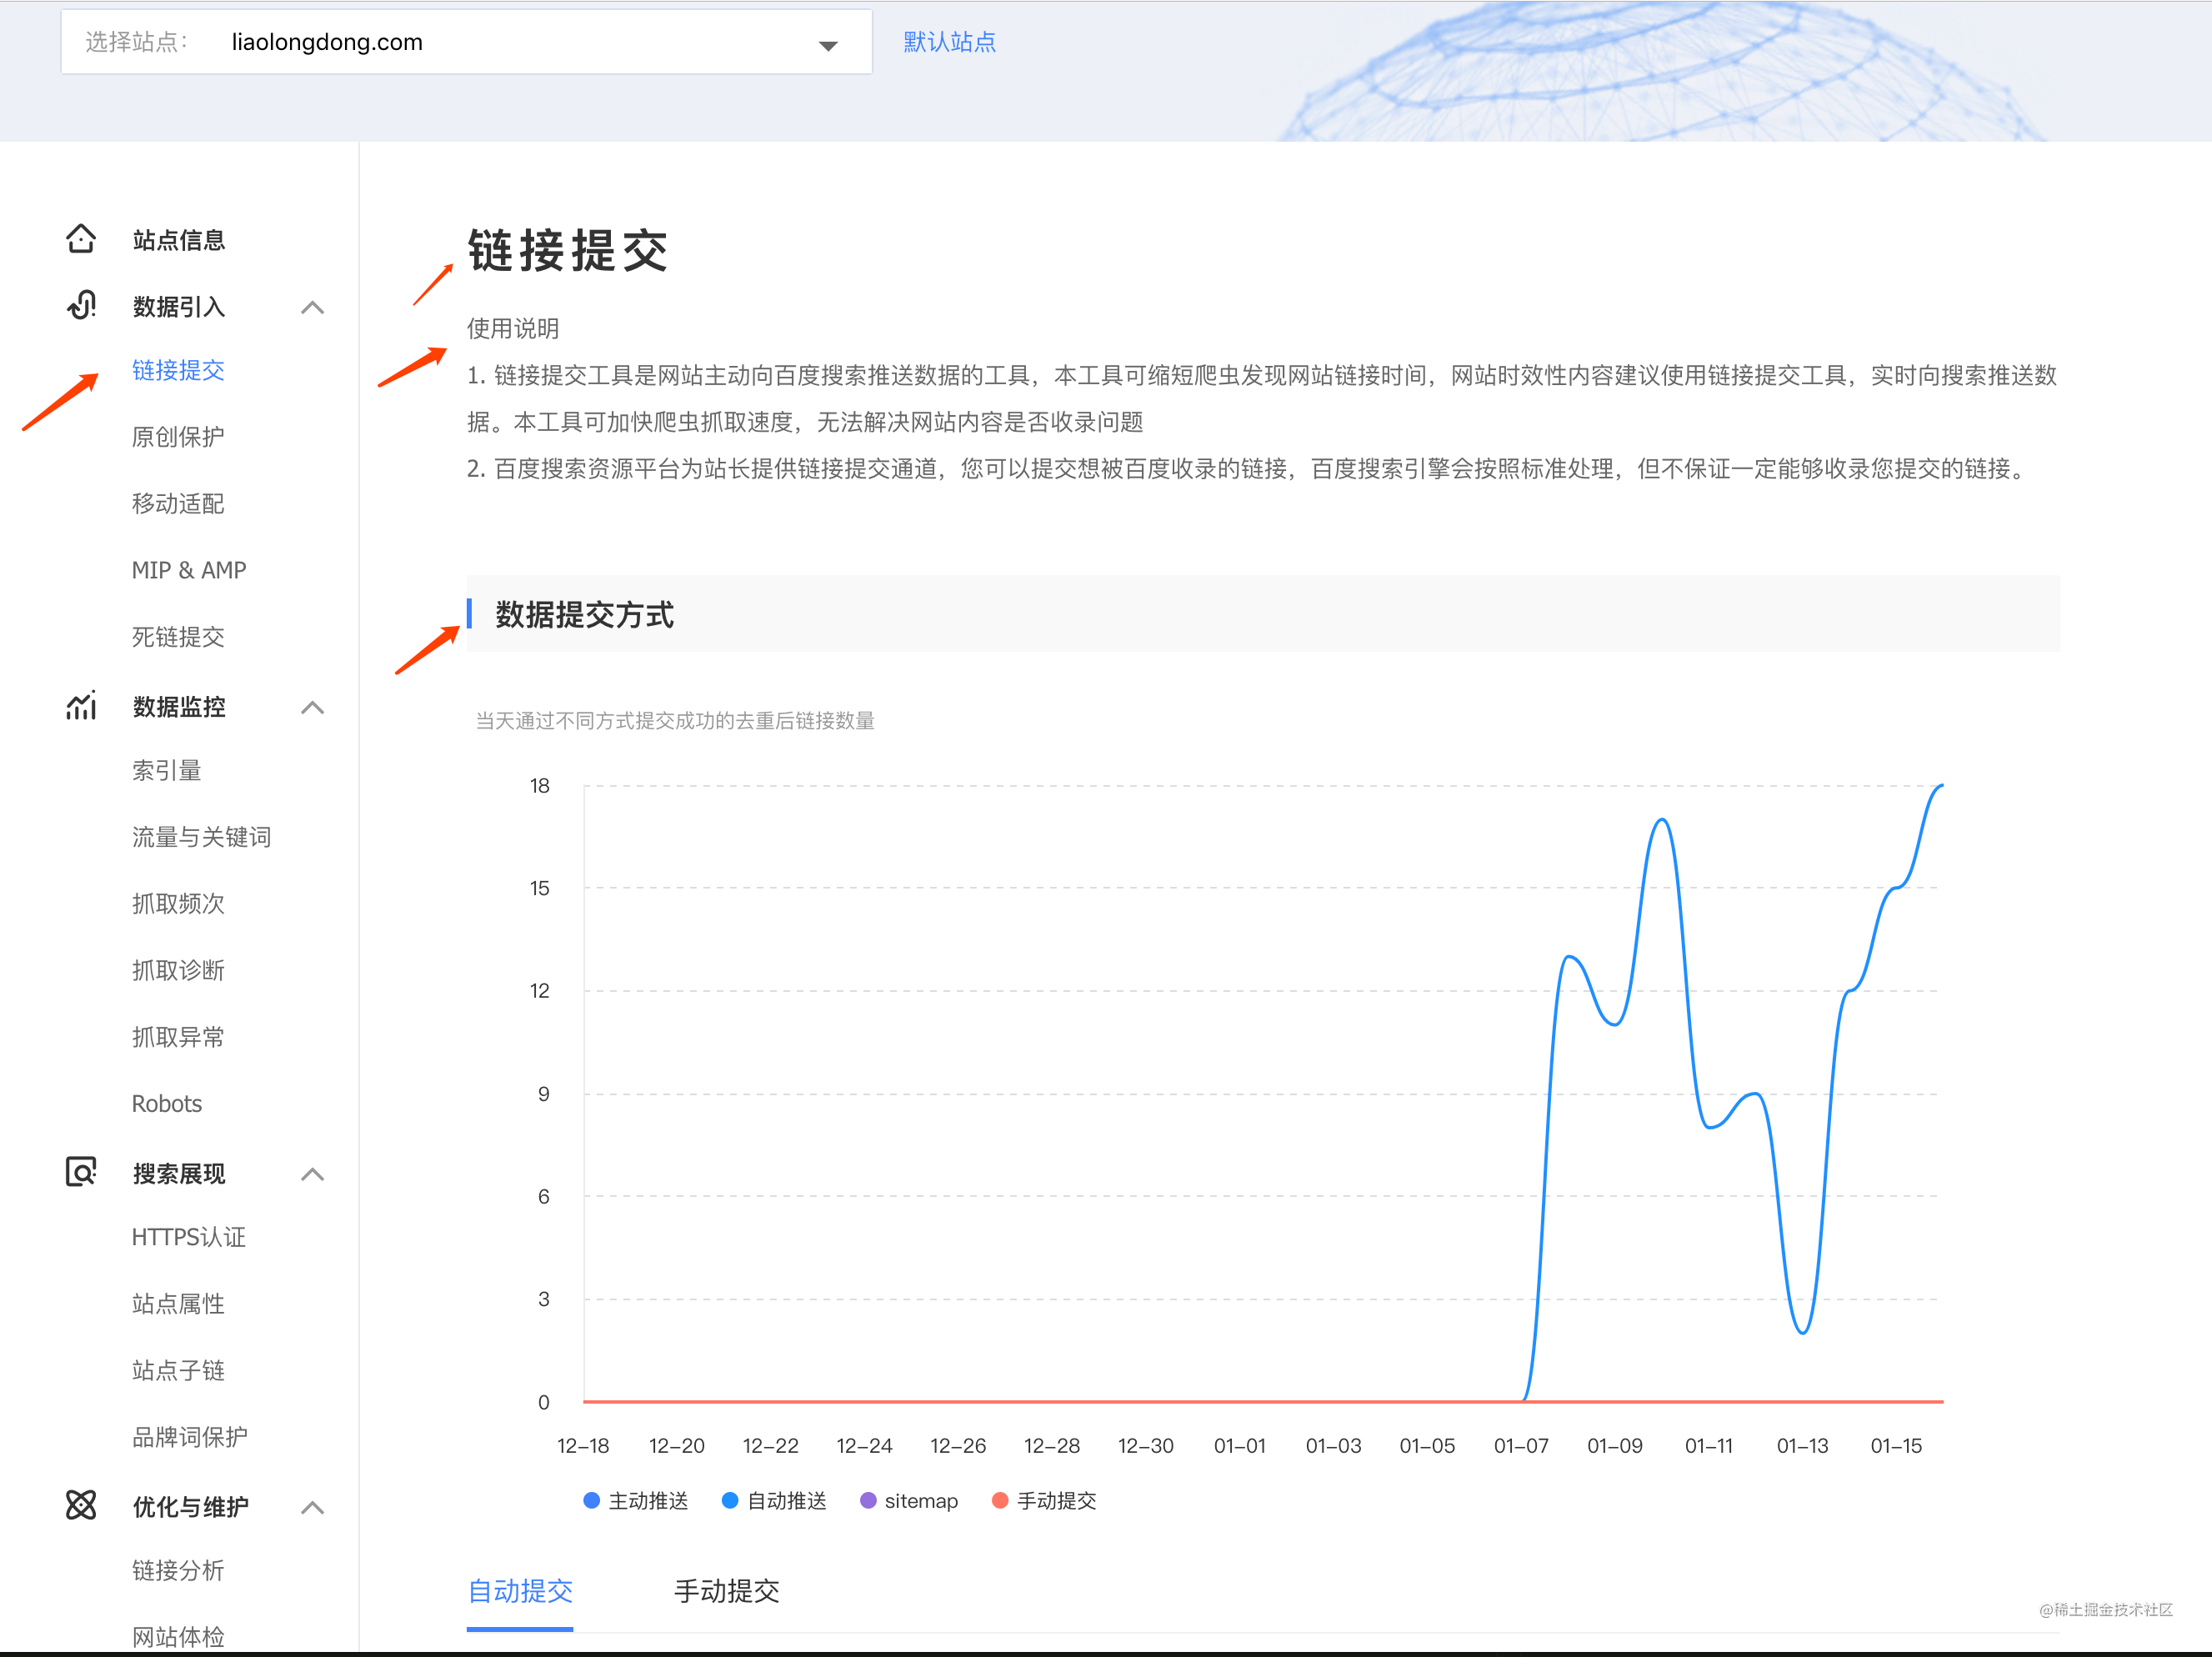This screenshot has width=2212, height=1657.
Task: Go to 抓取诊断 page
Action: pos(178,970)
